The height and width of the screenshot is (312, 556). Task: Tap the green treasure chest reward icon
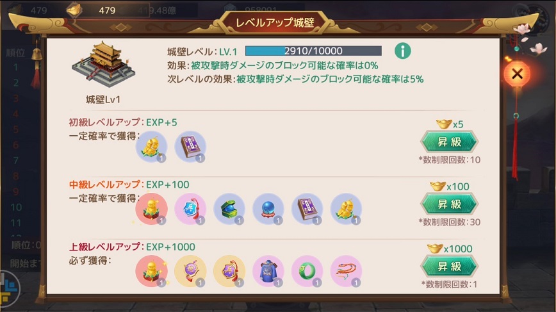(x=229, y=209)
